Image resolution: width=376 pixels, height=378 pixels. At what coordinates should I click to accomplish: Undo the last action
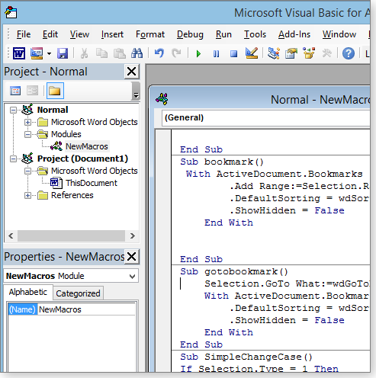click(x=159, y=53)
